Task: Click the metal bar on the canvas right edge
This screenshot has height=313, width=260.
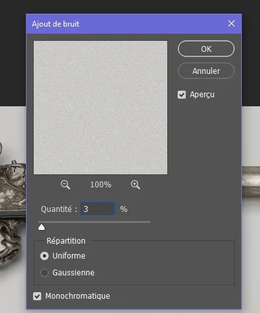Action: tap(251, 181)
